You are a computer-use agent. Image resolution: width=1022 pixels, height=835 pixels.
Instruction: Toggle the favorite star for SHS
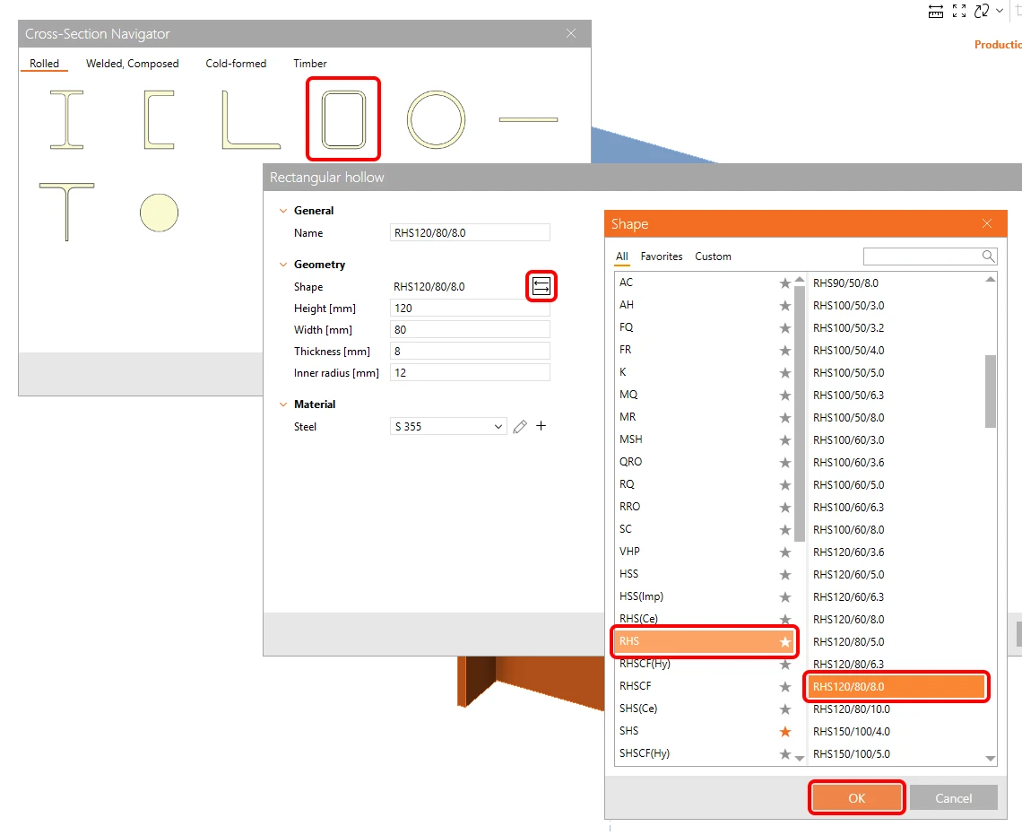pos(785,731)
